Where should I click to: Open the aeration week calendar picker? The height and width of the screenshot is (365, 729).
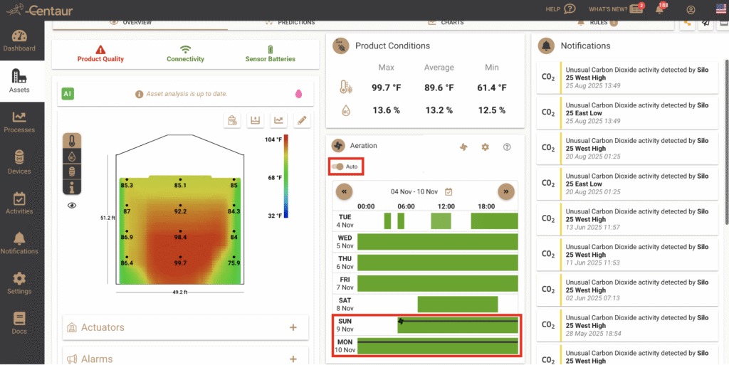click(449, 191)
